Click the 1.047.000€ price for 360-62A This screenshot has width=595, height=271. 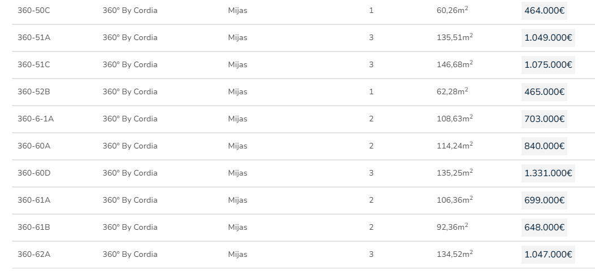548,255
